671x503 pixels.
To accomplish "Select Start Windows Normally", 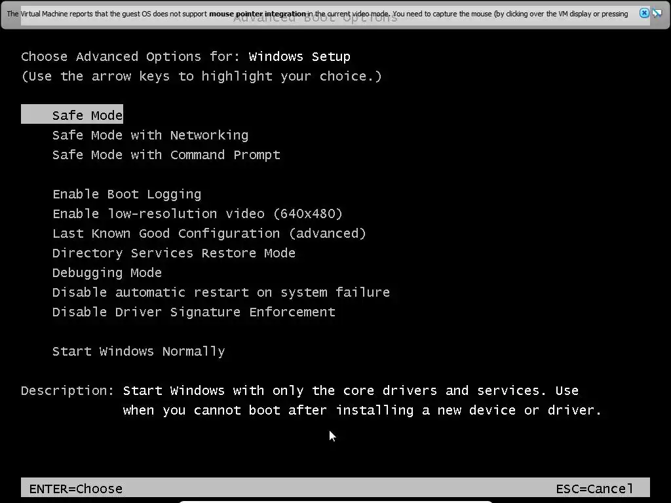I will click(138, 352).
